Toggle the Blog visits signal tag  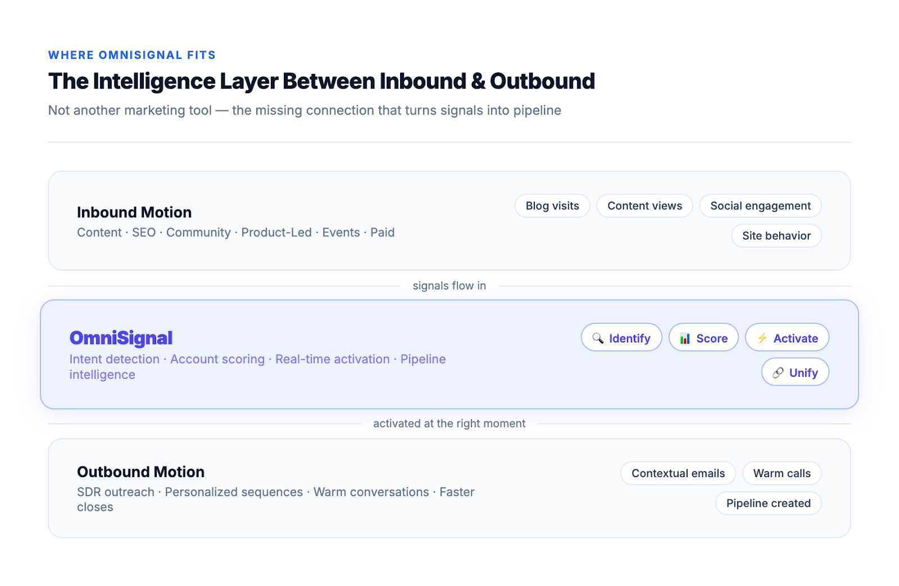click(x=552, y=205)
